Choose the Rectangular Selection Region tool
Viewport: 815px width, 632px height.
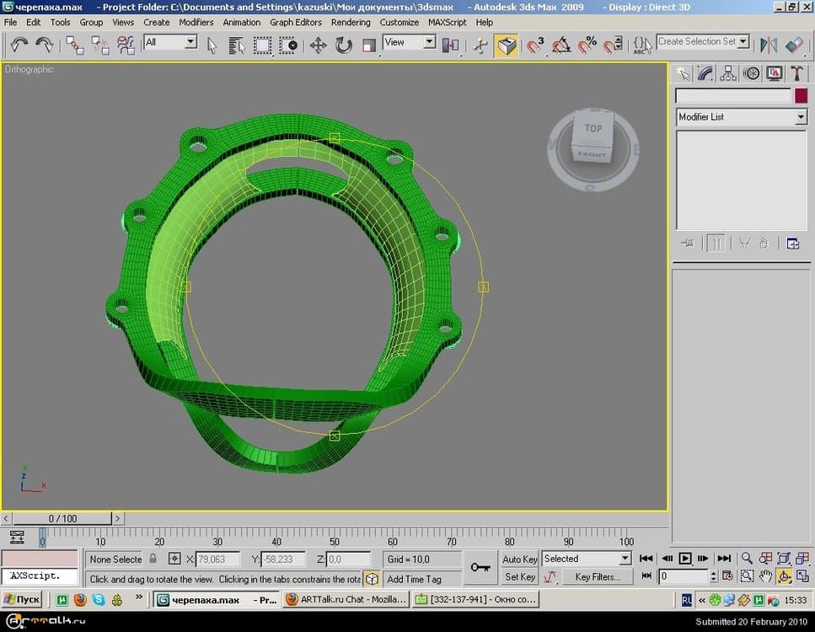262,46
